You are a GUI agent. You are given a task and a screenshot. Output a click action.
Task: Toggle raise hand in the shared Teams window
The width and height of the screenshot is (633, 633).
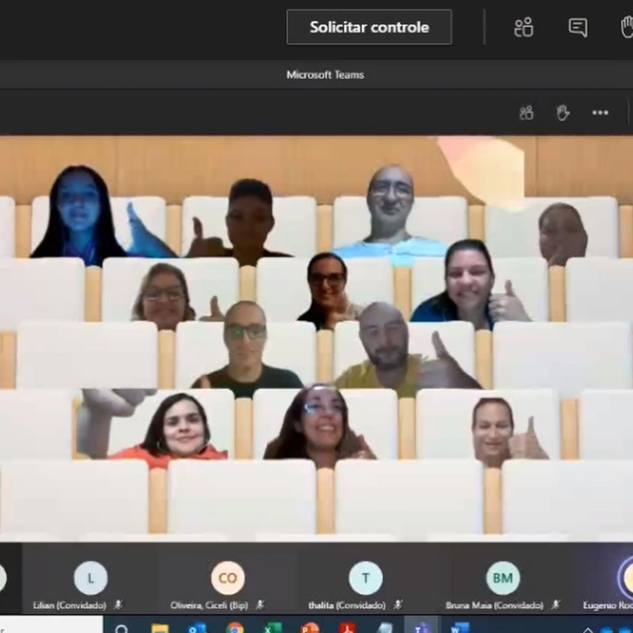(x=563, y=113)
